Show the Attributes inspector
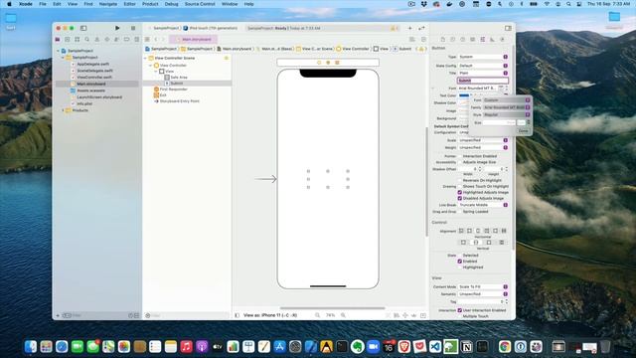The height and width of the screenshot is (358, 636). (x=482, y=40)
